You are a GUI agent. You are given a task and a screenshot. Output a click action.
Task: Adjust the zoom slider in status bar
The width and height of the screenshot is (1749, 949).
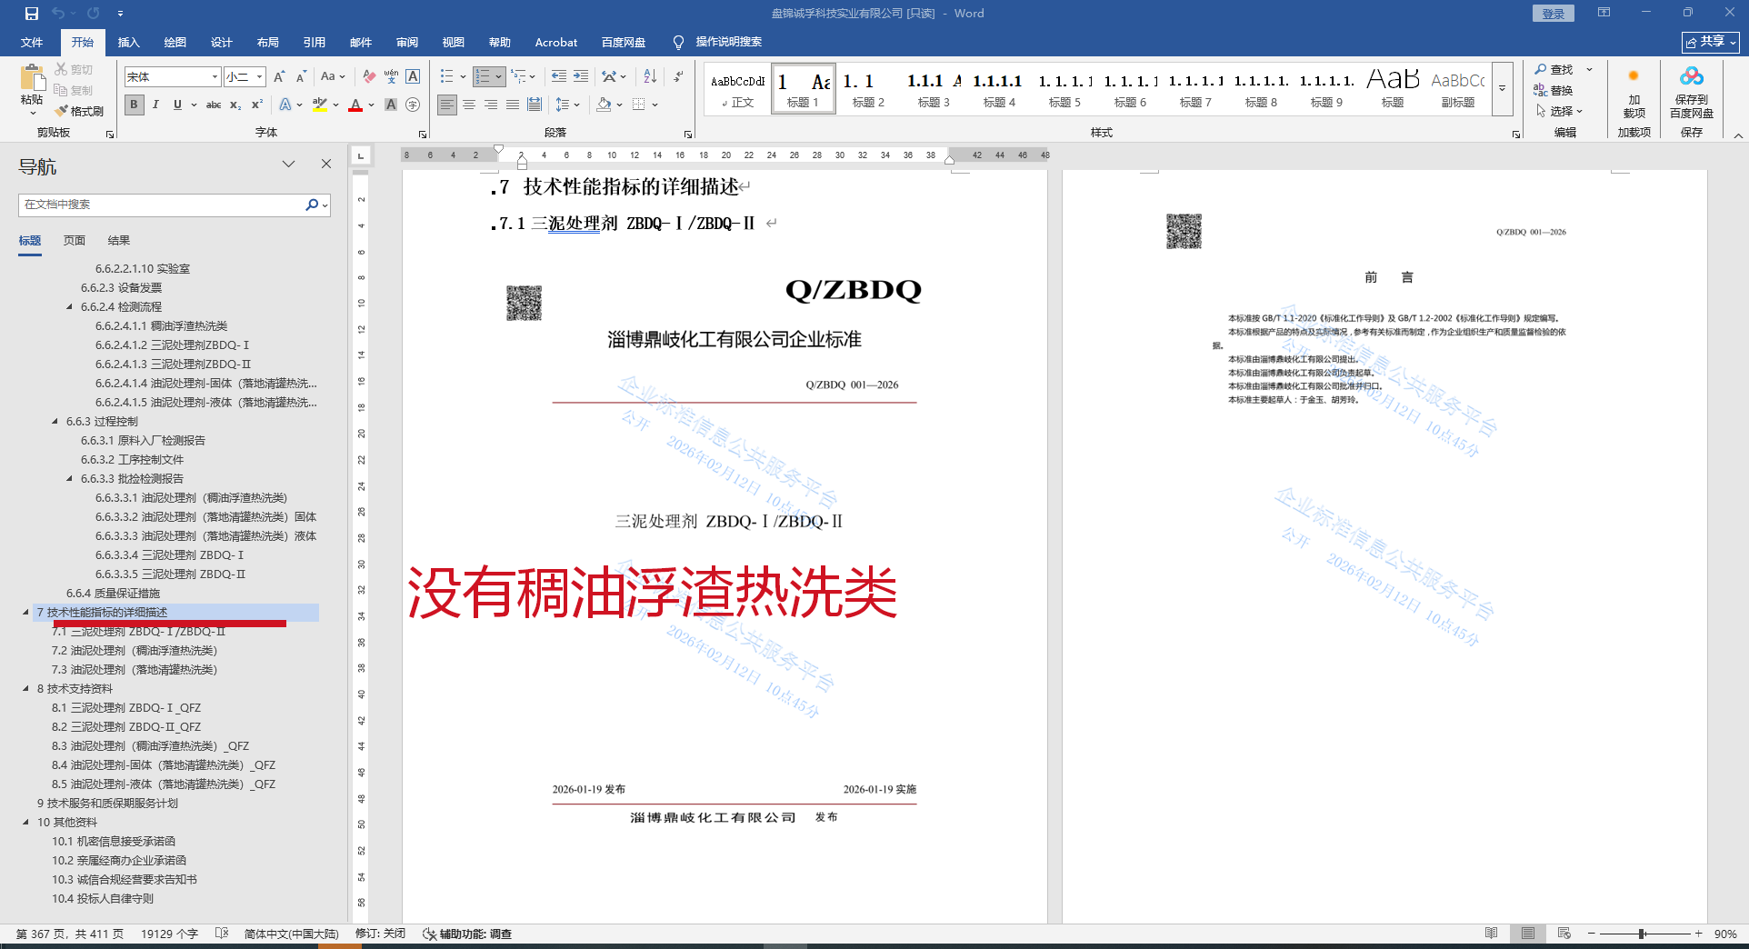(x=1642, y=934)
